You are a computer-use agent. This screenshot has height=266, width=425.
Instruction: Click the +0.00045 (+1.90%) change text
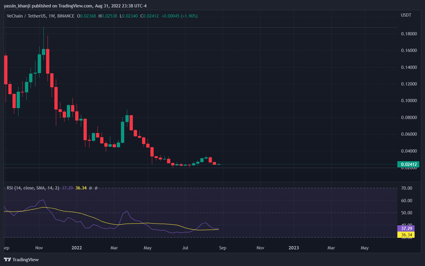tap(180, 16)
